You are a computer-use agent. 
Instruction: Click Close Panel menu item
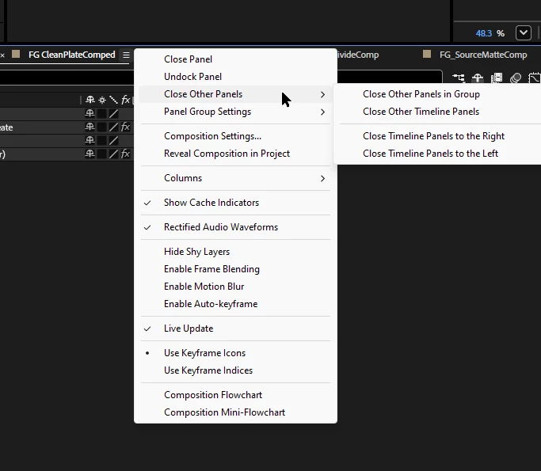coord(235,59)
